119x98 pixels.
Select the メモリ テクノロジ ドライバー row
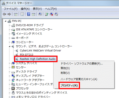[x=33, y=97]
